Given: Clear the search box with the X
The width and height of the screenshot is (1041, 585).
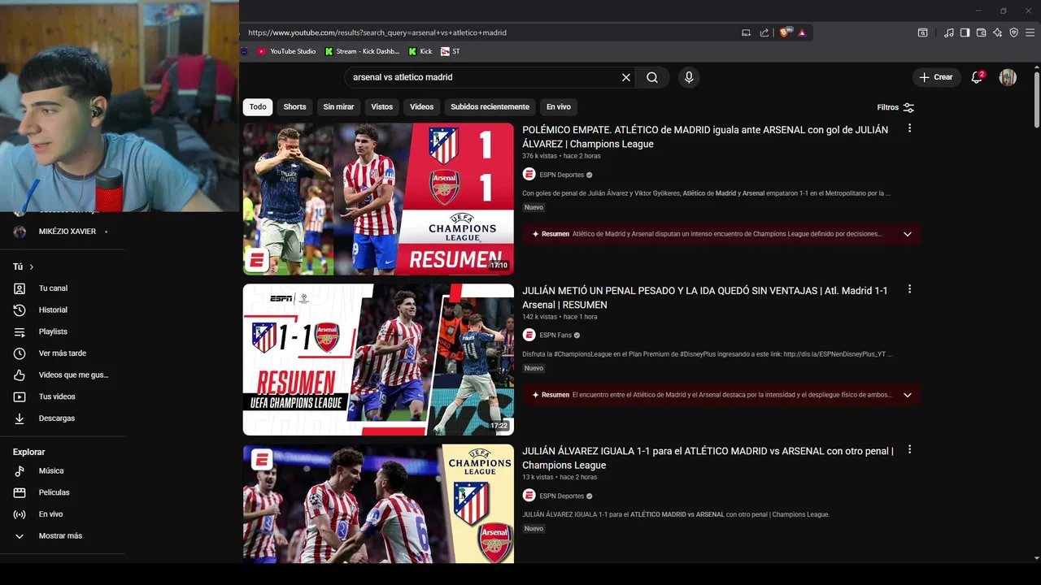Looking at the screenshot, I should pyautogui.click(x=626, y=77).
